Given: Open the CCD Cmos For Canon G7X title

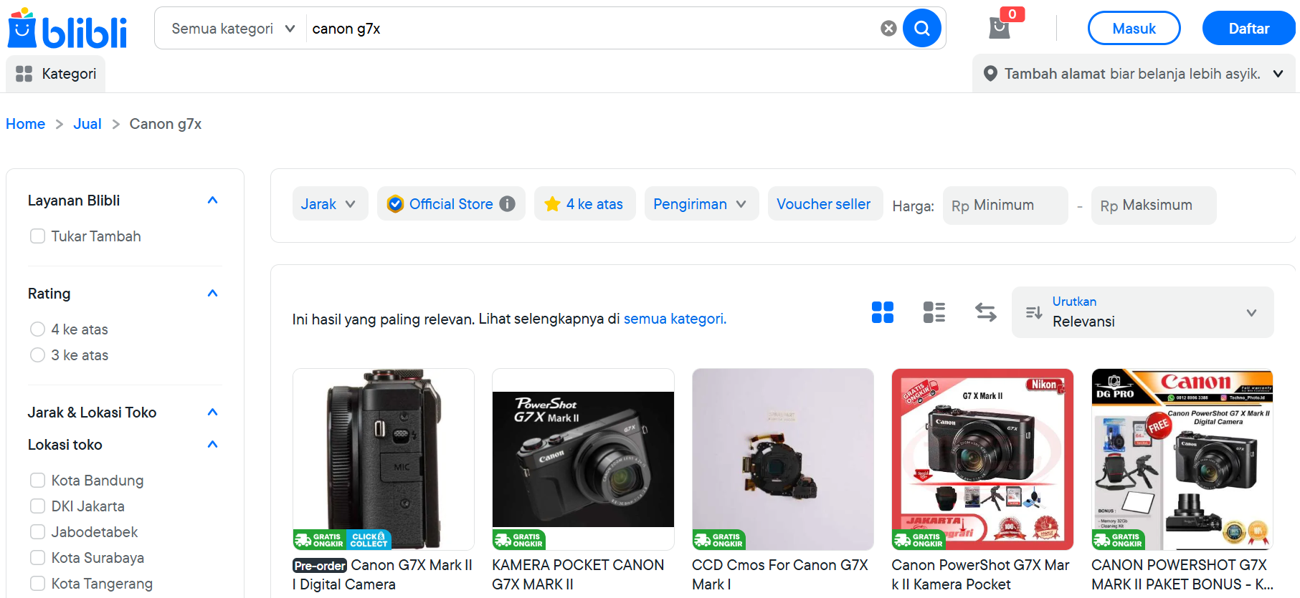Looking at the screenshot, I should tap(780, 575).
